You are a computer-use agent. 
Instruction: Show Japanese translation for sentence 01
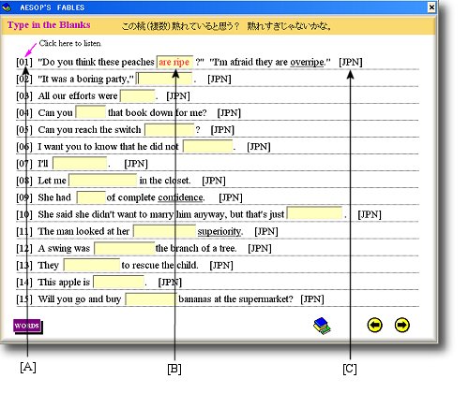click(351, 62)
